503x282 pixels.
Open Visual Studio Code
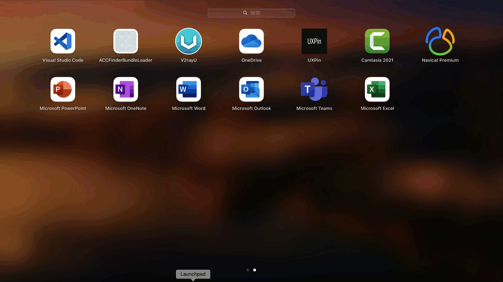pos(63,41)
